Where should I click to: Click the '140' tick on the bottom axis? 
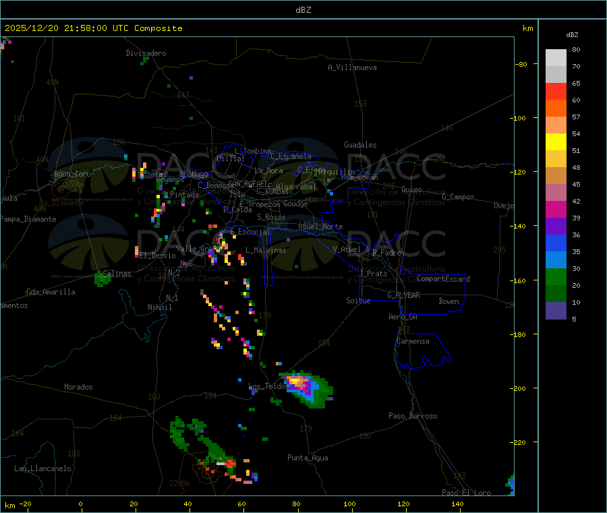pos(457,504)
